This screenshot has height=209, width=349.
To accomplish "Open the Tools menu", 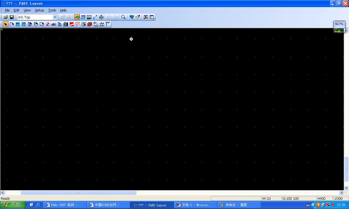I will [x=52, y=10].
